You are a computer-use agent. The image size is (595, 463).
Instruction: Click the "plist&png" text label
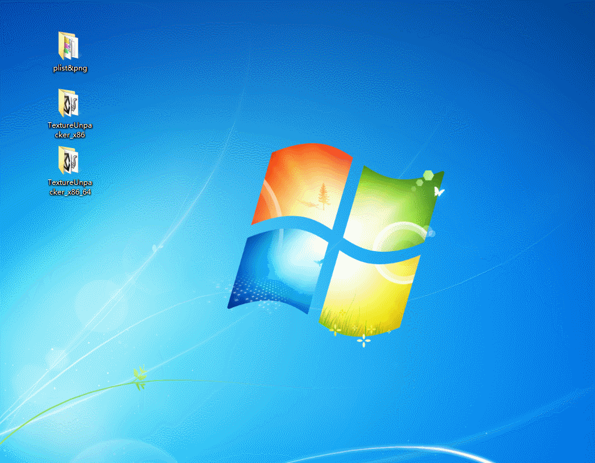[x=70, y=69]
